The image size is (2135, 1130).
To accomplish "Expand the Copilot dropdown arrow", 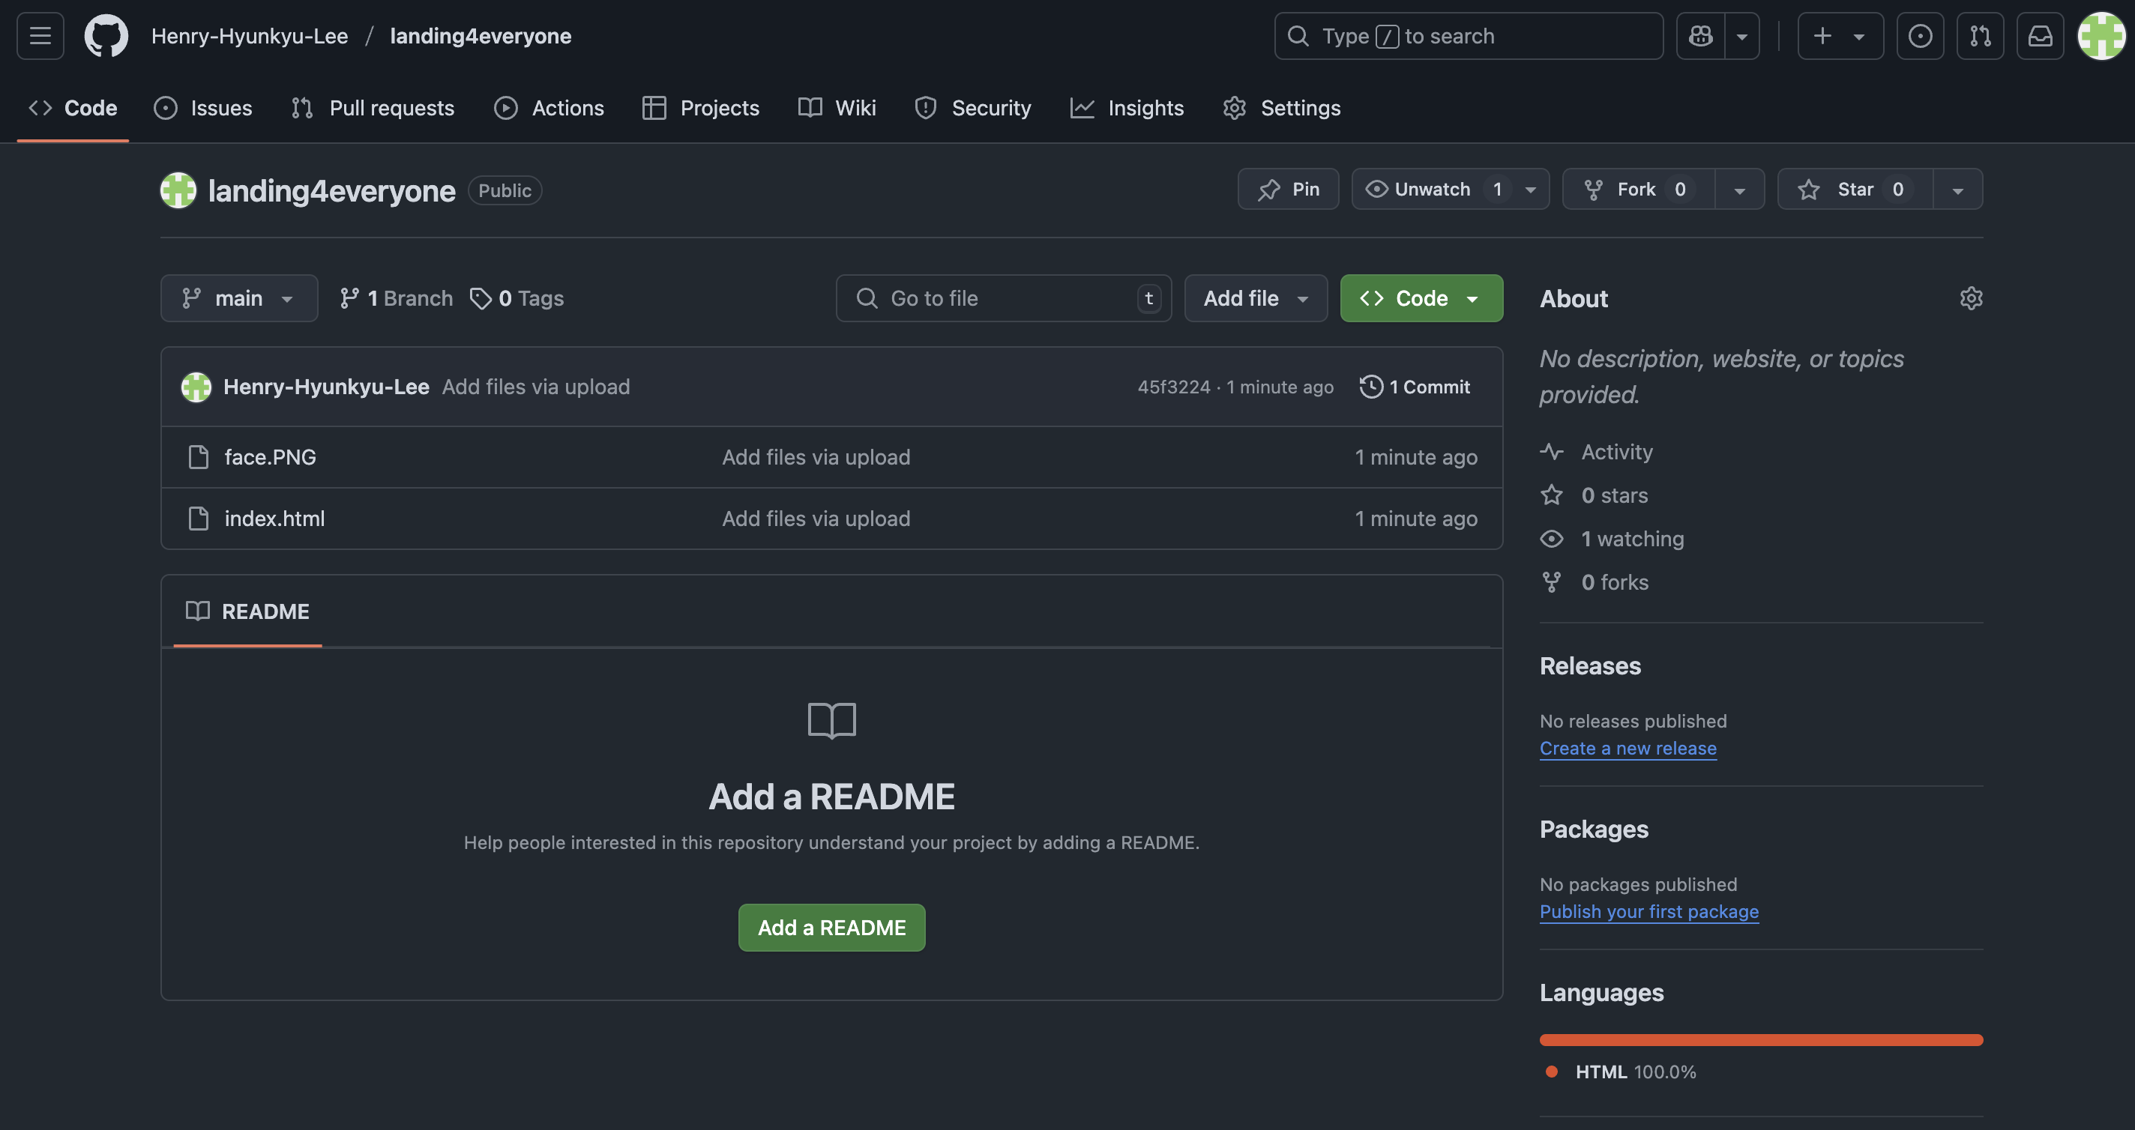I will coord(1742,36).
